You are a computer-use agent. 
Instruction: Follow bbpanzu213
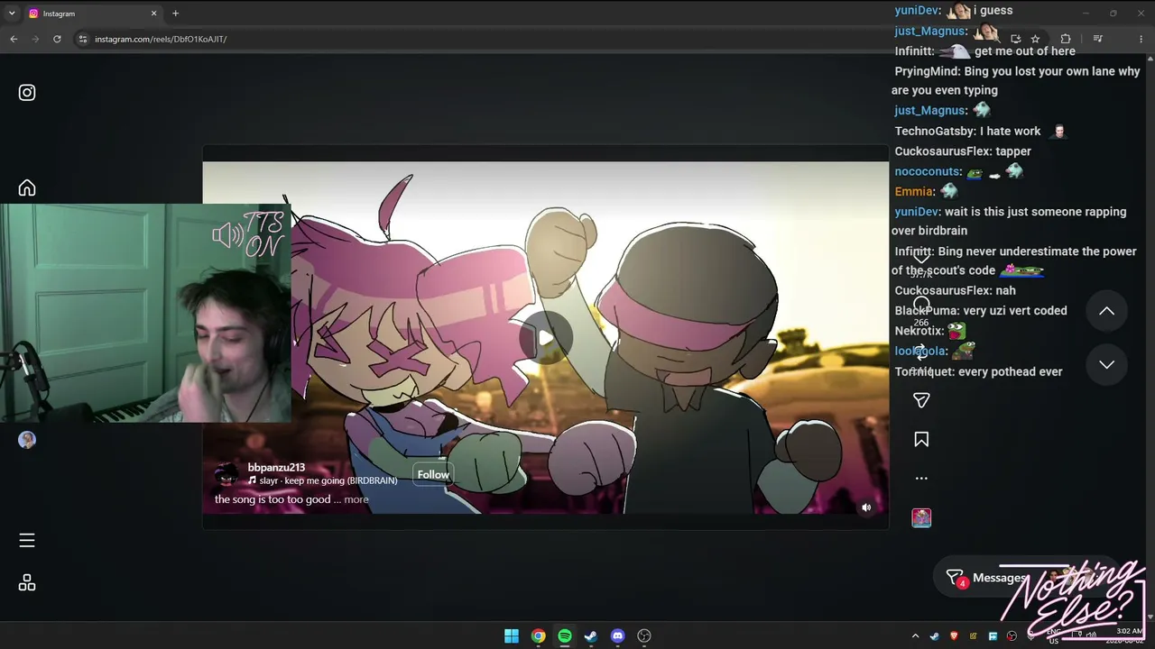433,474
